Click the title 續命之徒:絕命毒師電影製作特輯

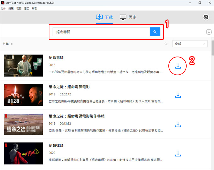(76, 116)
